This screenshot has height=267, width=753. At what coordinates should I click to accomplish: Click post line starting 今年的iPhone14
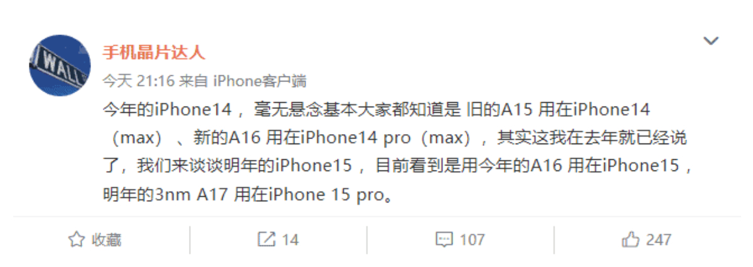pos(376,110)
